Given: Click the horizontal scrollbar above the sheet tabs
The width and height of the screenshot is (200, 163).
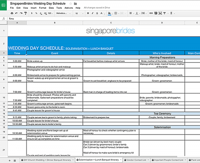Looking at the screenshot, I should click(x=92, y=157).
